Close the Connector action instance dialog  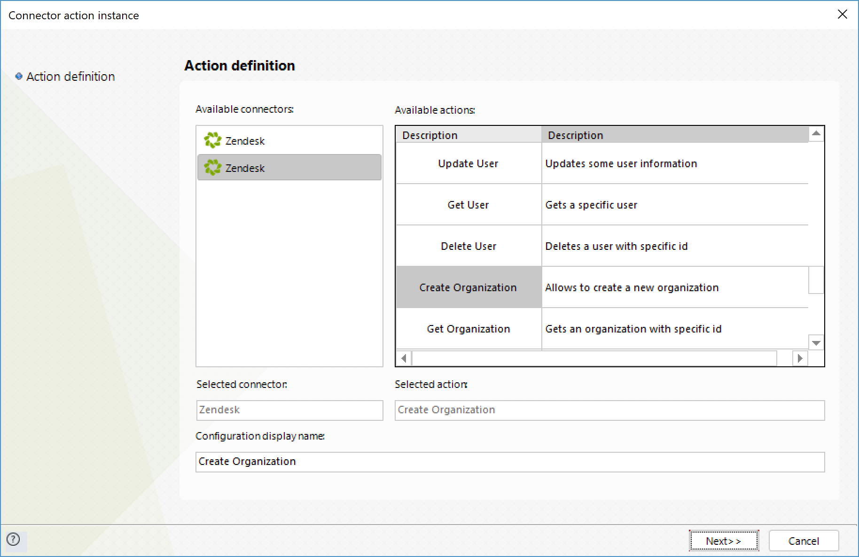(842, 15)
